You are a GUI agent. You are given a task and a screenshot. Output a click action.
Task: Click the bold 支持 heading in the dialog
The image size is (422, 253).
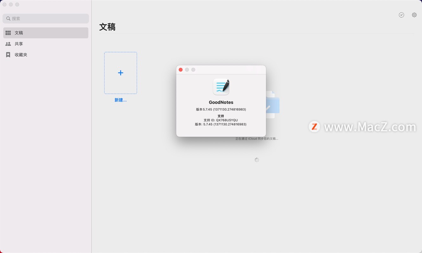click(x=221, y=116)
